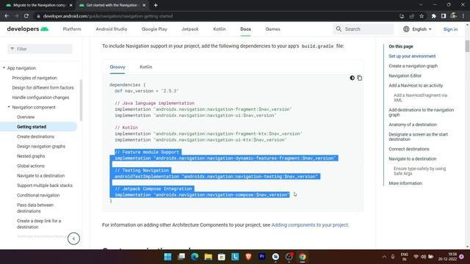470x264 pixels.
Task: Open the Android Studio header tab
Action: pyautogui.click(x=112, y=29)
